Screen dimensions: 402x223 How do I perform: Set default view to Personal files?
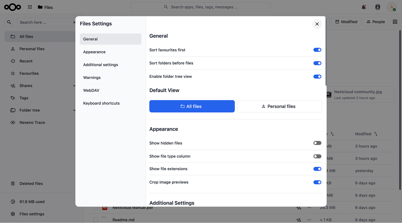point(279,106)
